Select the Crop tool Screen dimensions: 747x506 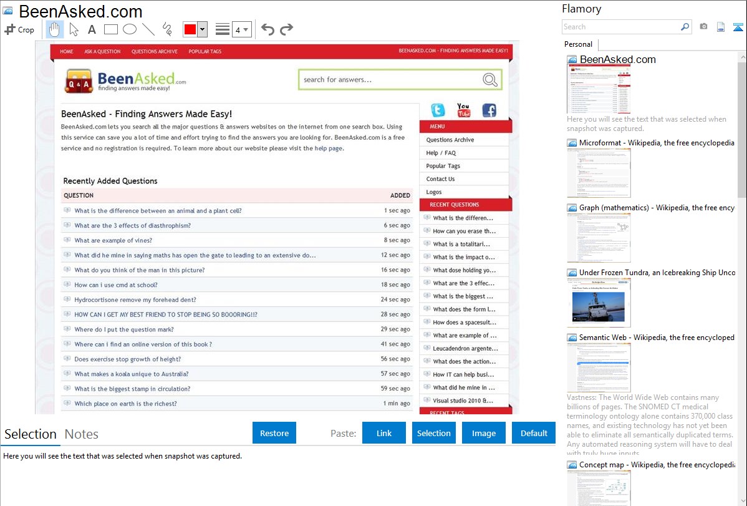click(19, 29)
